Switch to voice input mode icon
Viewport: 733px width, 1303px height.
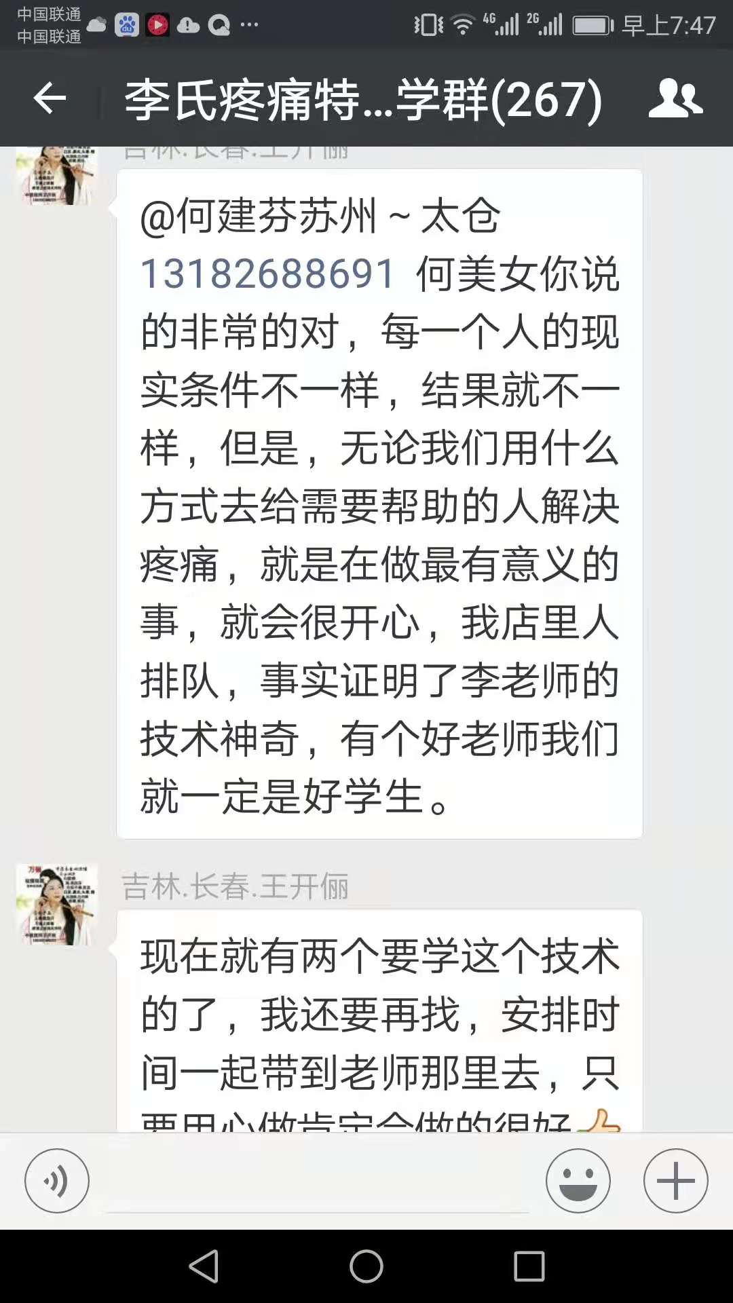click(x=57, y=1181)
